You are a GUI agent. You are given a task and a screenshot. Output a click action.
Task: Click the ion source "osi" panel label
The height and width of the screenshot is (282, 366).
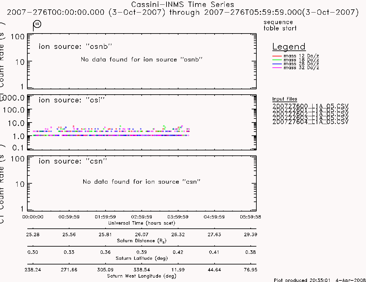click(71, 100)
